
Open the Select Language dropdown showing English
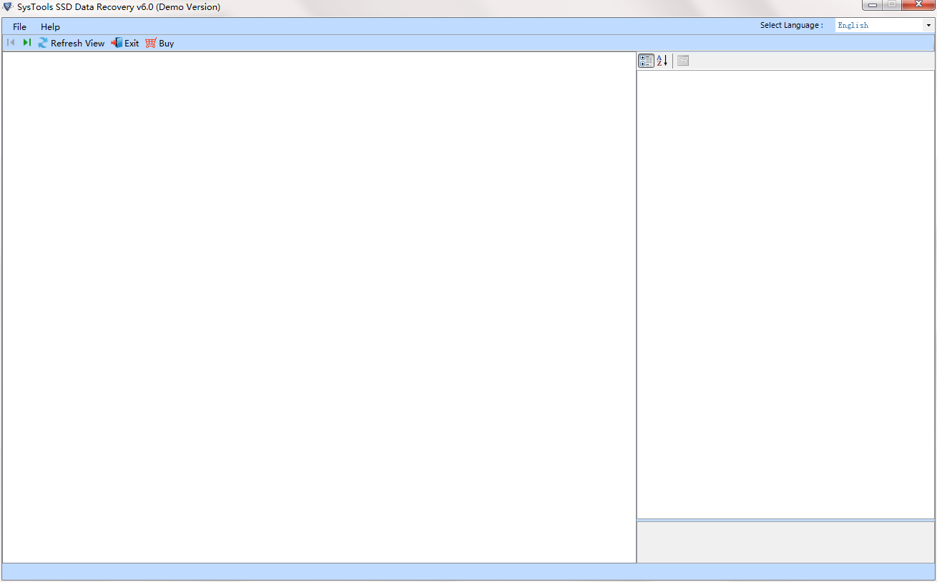884,25
